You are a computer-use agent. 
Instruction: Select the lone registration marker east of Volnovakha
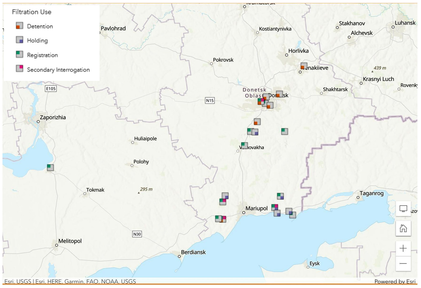284,131
